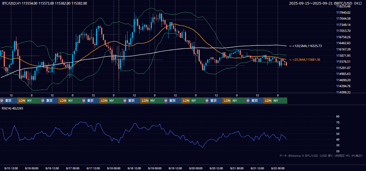Click price axis value 114985.63
This screenshot has height=171, width=366.
click(x=344, y=74)
